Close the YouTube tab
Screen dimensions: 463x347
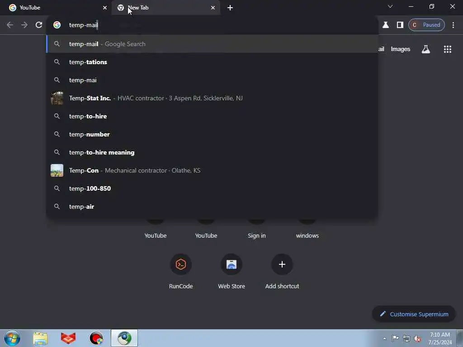pos(105,8)
